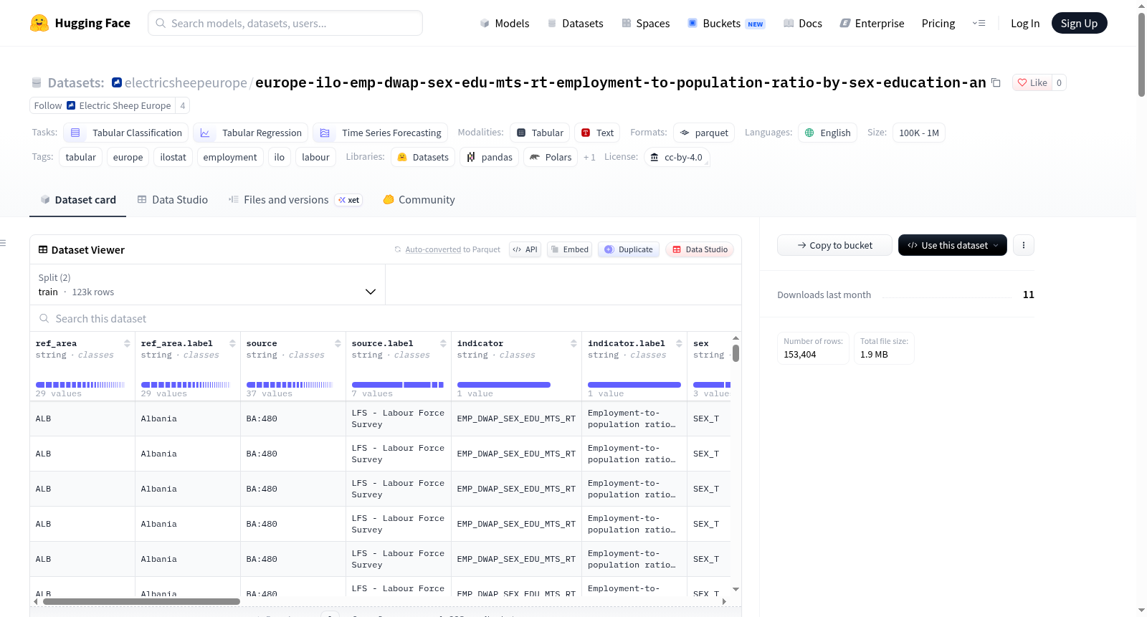
Task: Click the ilostat tag
Action: click(x=173, y=157)
